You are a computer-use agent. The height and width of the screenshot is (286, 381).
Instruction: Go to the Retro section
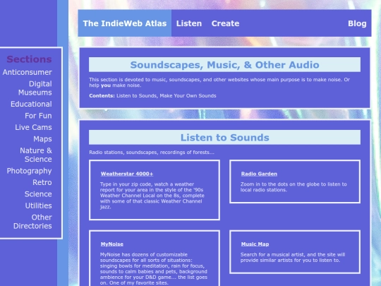(42, 182)
